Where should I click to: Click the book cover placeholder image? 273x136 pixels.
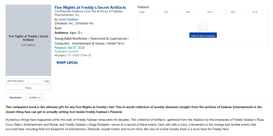28,41
